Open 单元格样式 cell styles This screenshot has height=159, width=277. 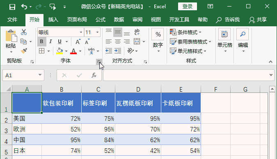tap(188, 51)
